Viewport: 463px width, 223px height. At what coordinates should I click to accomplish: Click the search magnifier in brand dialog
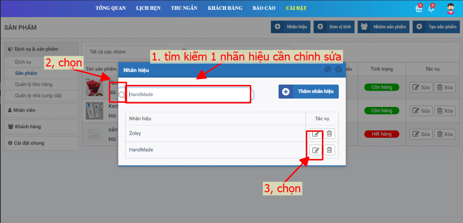click(122, 95)
